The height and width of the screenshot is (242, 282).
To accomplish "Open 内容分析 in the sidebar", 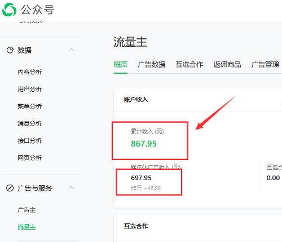I will (30, 71).
